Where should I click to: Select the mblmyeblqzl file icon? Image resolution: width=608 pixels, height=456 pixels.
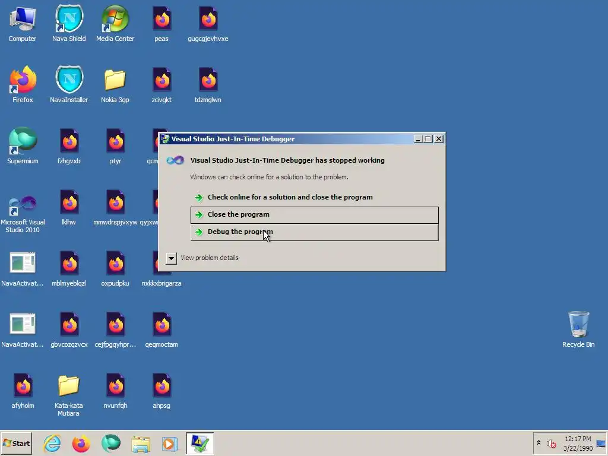[69, 269]
